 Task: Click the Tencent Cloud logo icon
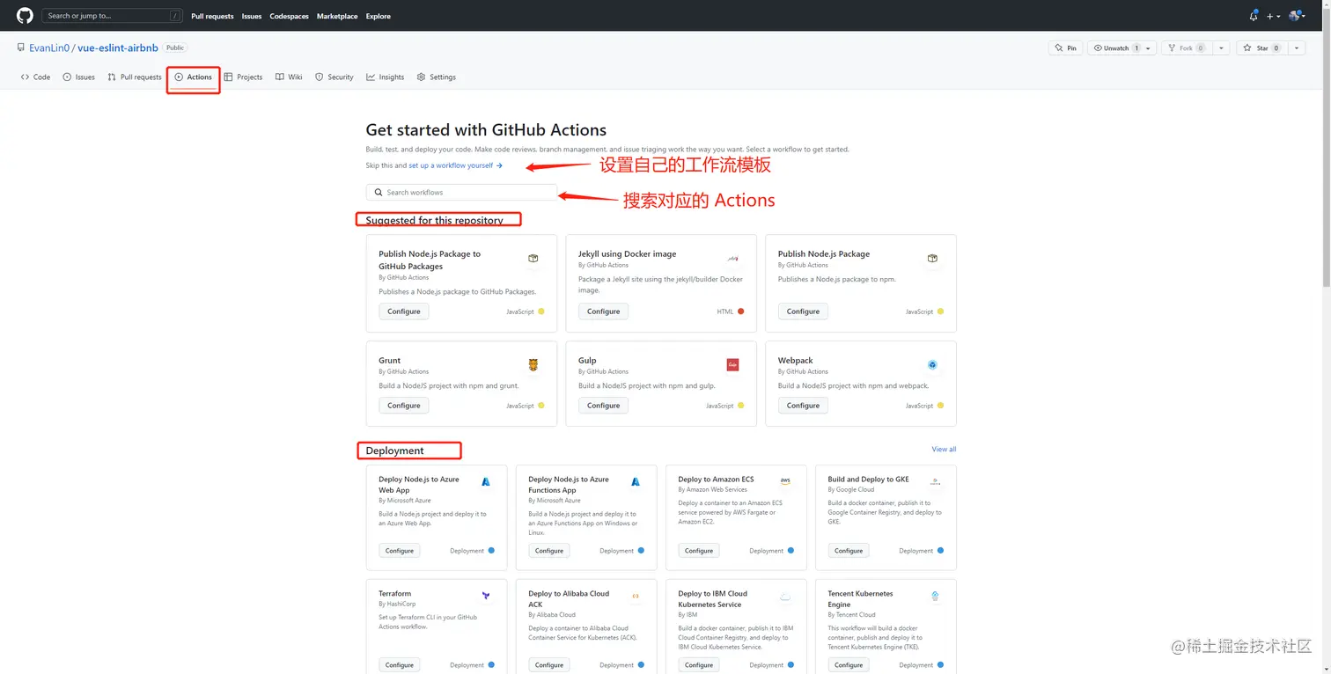(x=935, y=596)
